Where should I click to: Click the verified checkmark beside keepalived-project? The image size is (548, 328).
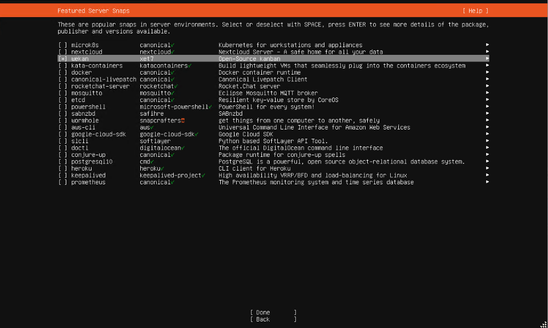click(x=203, y=176)
